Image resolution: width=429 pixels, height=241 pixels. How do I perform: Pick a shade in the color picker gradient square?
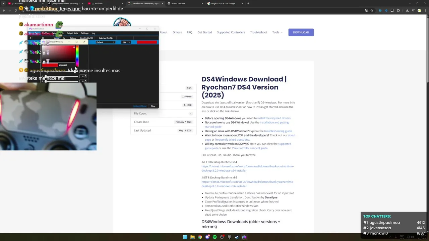[x=58, y=54]
